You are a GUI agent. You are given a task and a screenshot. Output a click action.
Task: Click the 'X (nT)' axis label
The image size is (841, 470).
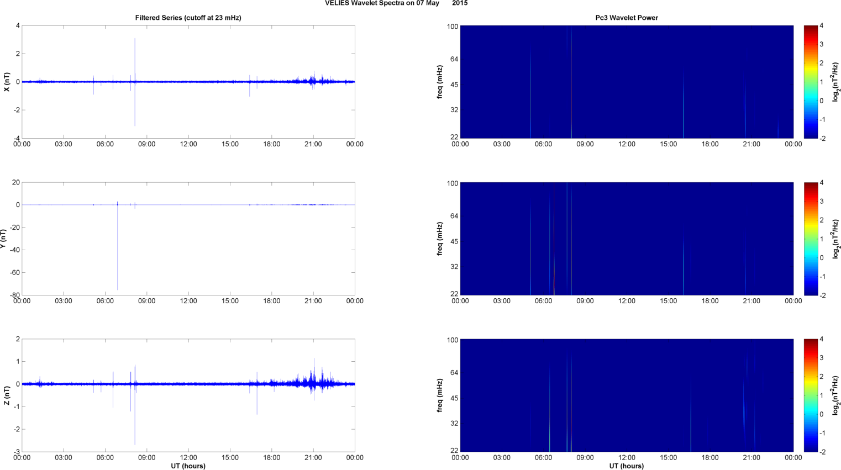click(7, 82)
